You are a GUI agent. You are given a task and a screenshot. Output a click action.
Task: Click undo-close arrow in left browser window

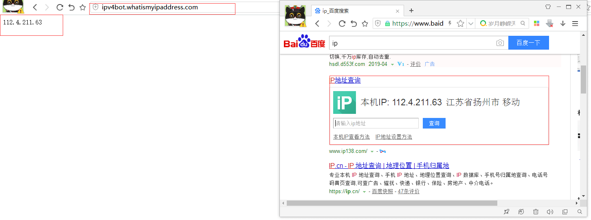71,7
